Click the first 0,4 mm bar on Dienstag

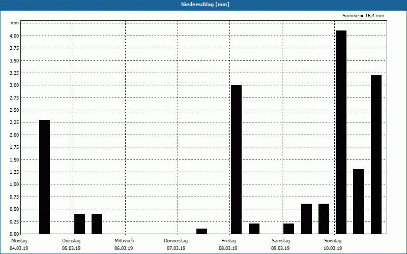tap(79, 224)
